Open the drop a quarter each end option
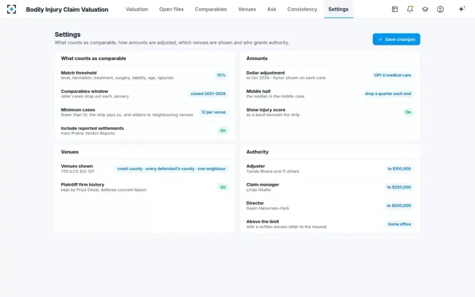 pyautogui.click(x=388, y=94)
